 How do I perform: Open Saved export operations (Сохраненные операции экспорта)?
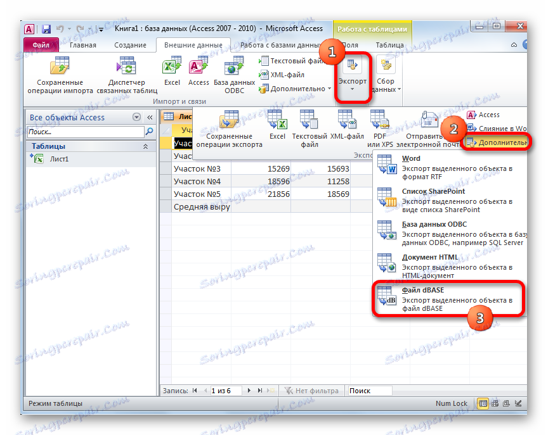[230, 129]
